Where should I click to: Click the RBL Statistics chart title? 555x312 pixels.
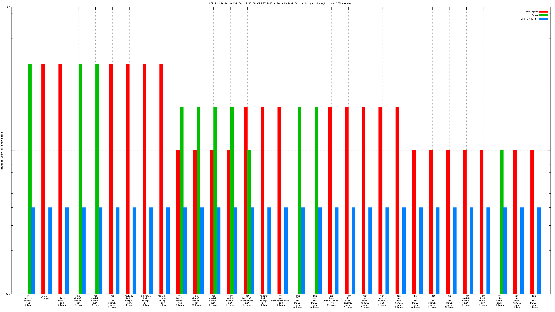point(281,3)
